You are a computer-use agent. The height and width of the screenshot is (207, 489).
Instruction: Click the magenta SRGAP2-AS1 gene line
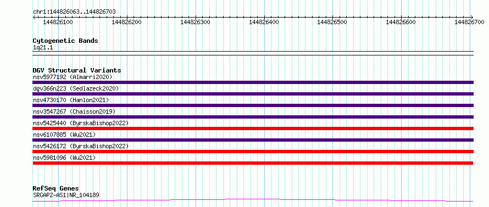[253, 200]
